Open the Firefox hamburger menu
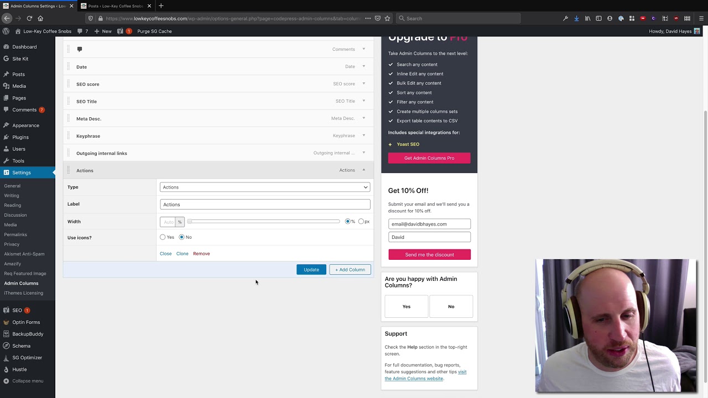The image size is (708, 398). coord(701,18)
